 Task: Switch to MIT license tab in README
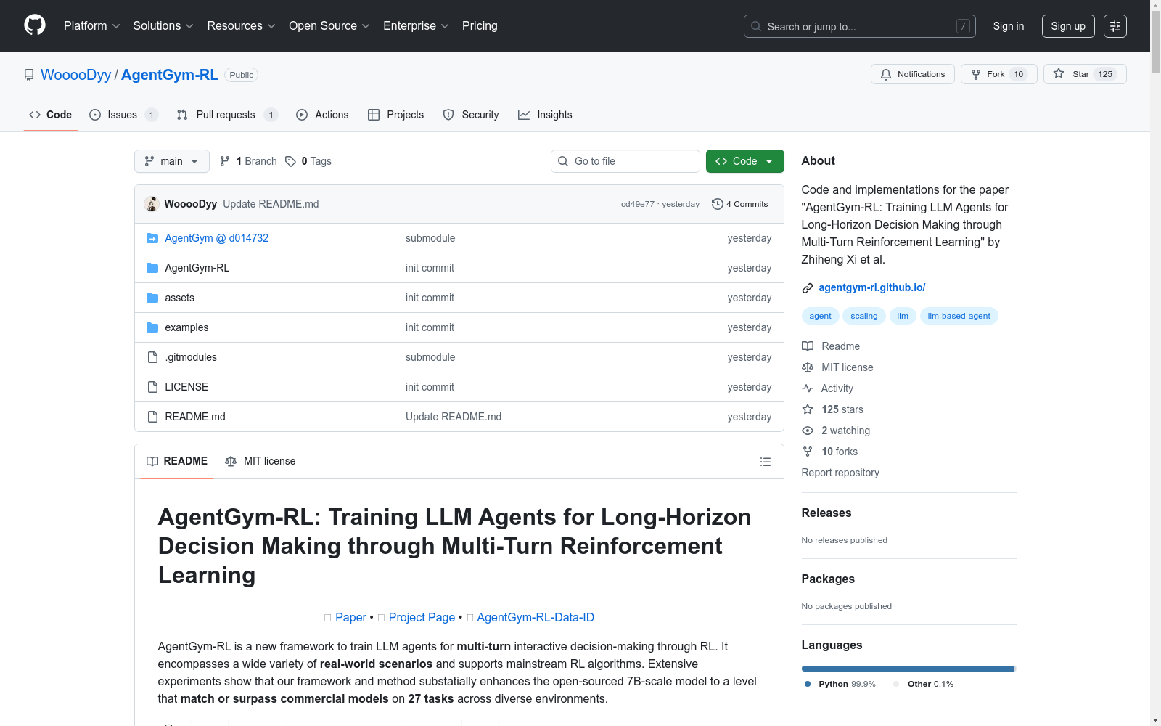(260, 461)
